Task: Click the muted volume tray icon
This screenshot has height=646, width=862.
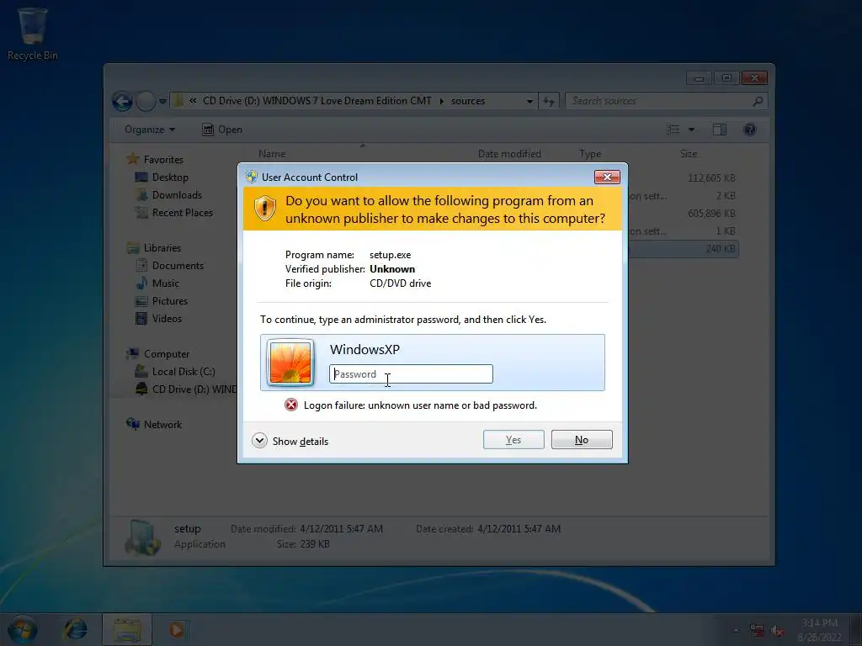Action: pos(777,631)
